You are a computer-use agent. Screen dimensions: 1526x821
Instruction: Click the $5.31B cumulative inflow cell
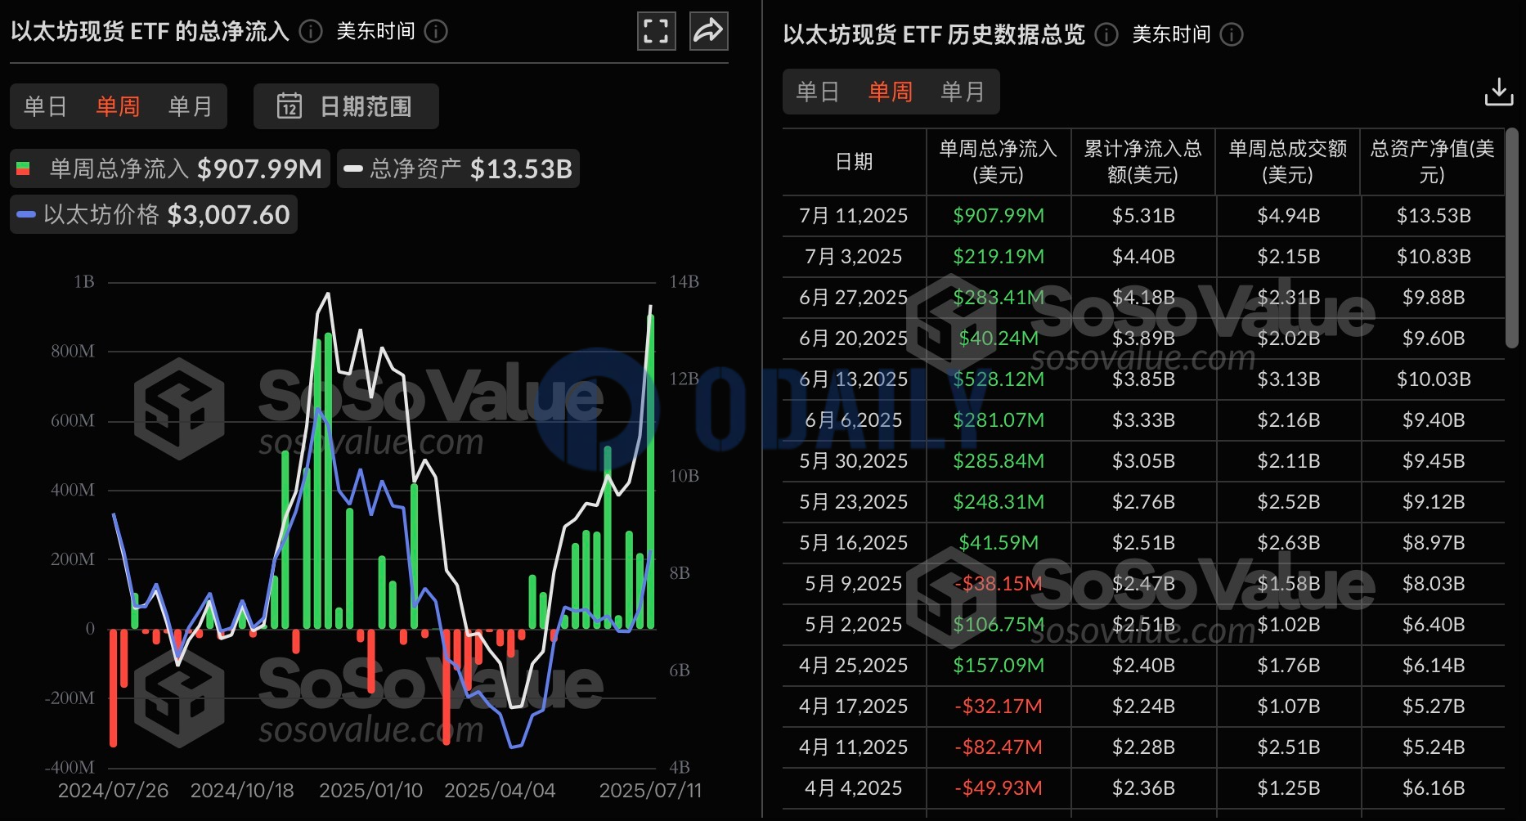point(1143,216)
